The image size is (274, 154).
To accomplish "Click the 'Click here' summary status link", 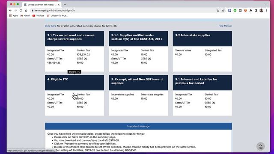I will tap(51, 26).
